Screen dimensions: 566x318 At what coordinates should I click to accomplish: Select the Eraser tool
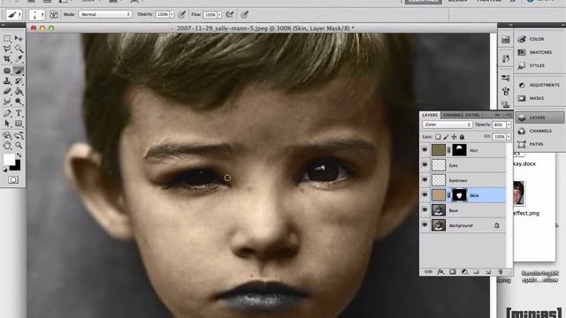coord(7,91)
